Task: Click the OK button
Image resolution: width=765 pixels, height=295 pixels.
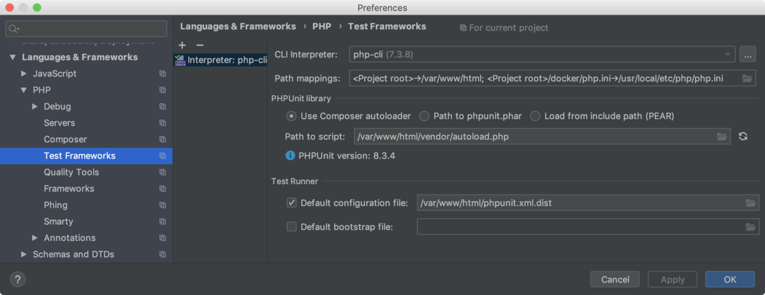Action: pyautogui.click(x=730, y=279)
